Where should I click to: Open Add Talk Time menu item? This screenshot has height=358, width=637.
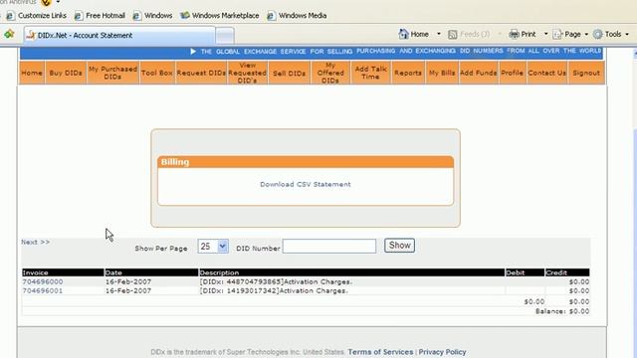click(x=371, y=73)
